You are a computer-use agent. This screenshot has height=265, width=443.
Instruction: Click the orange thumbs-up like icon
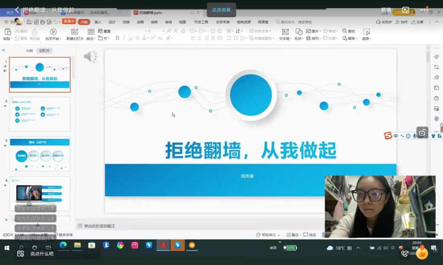(422, 253)
